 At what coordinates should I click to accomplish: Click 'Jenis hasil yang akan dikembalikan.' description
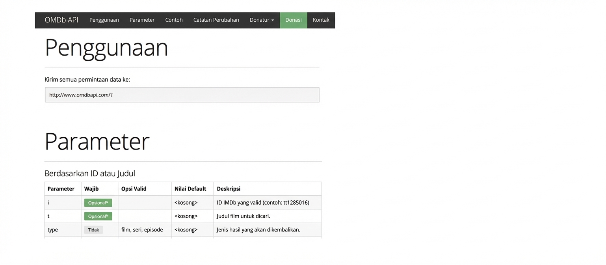[x=258, y=230]
